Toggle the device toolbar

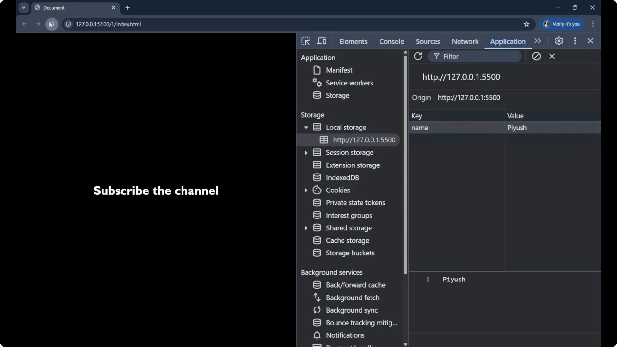click(x=322, y=41)
